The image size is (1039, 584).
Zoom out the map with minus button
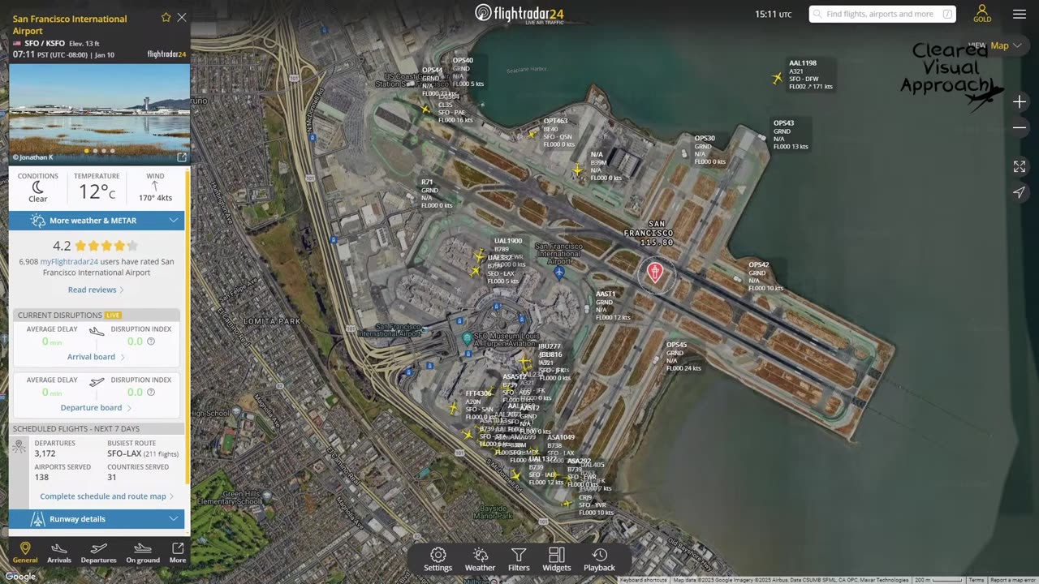pos(1020,127)
